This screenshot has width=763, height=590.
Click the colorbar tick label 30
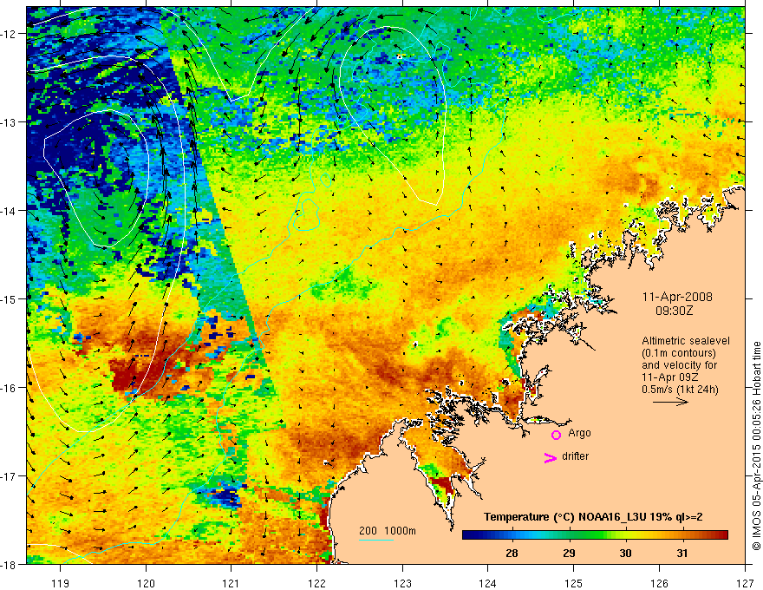point(625,553)
